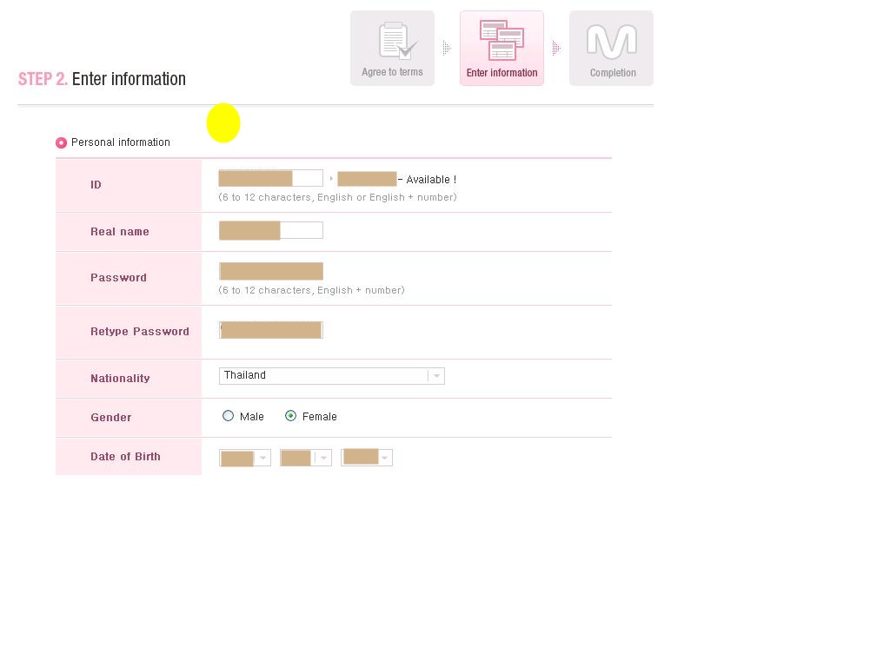Click the Enter information forms icon

click(x=501, y=40)
